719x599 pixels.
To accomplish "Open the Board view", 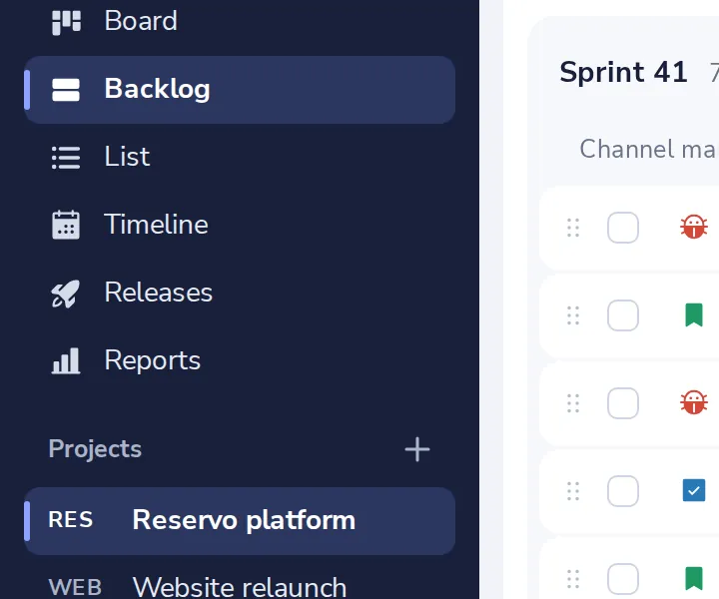I will point(240,21).
